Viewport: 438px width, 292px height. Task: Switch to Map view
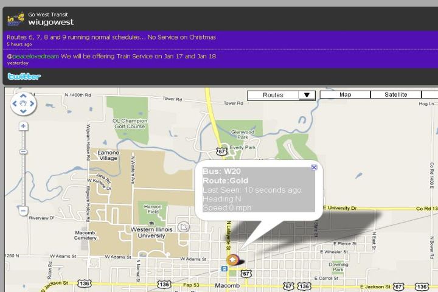[346, 95]
